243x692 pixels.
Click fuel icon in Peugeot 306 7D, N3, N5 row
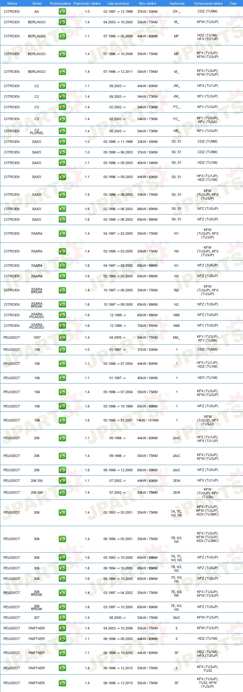point(62,579)
